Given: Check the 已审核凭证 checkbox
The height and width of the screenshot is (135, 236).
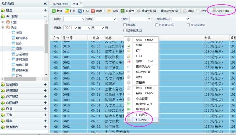Looking at the screenshot, I should (x=125, y=30).
